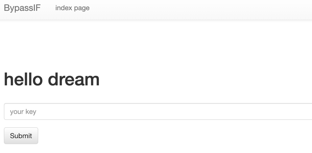
Task: Select the BypassIF navbar title
Action: click(x=22, y=8)
